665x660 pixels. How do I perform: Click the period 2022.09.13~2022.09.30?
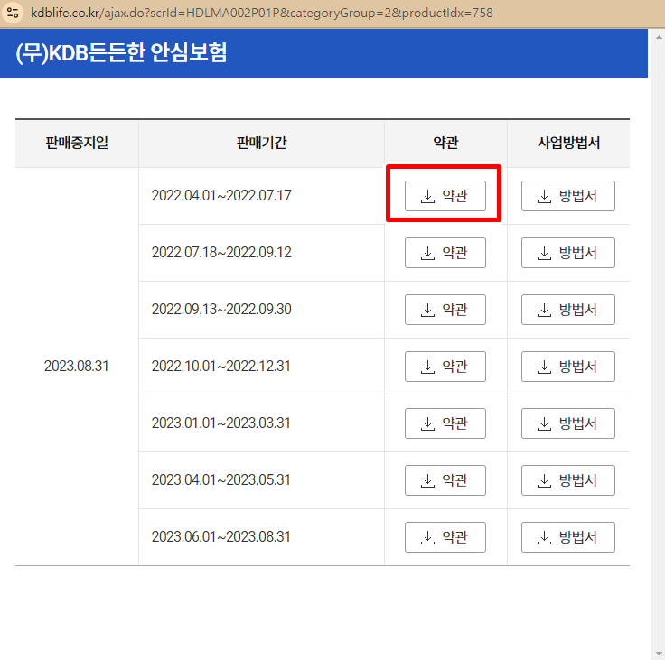point(221,310)
